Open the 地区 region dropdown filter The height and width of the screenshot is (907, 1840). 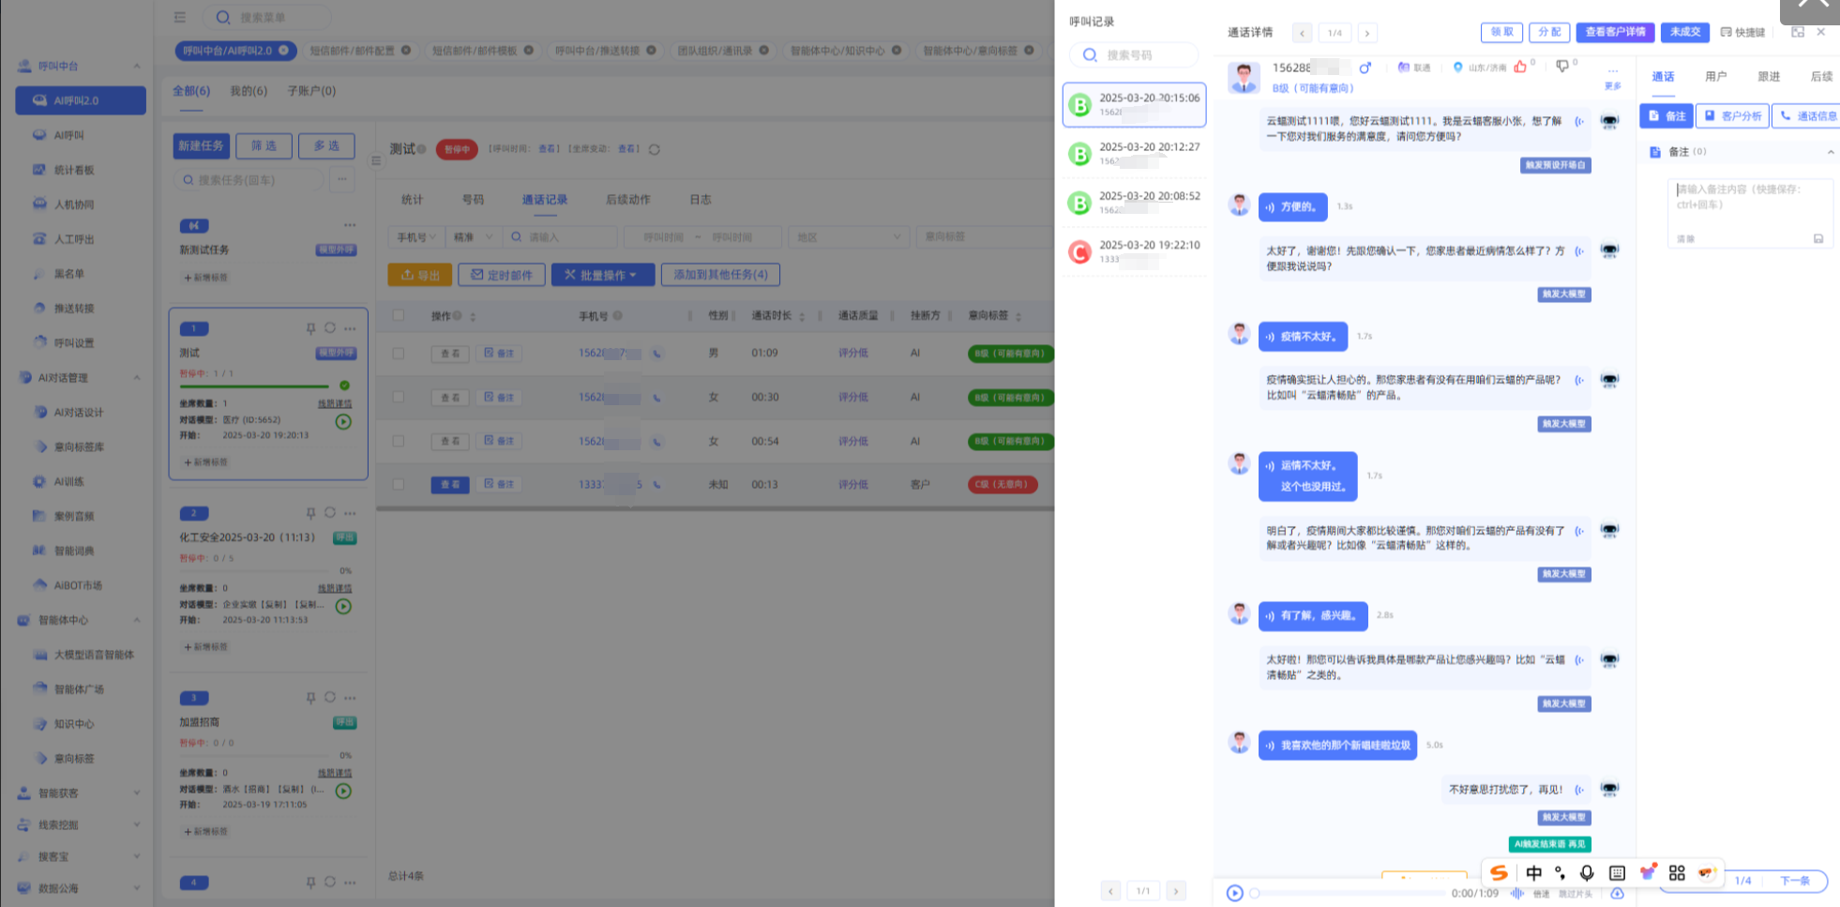(x=849, y=237)
